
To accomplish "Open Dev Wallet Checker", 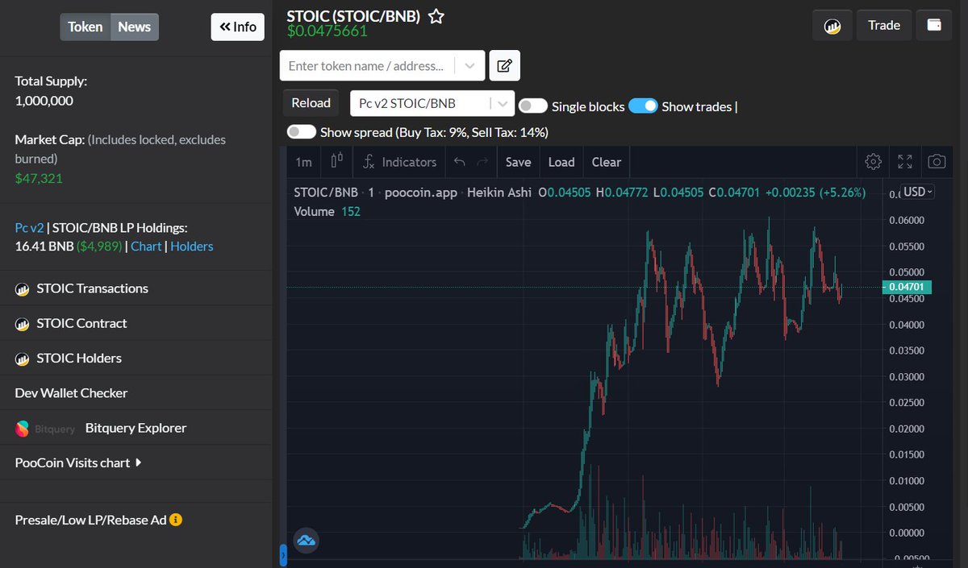I will pyautogui.click(x=71, y=393).
